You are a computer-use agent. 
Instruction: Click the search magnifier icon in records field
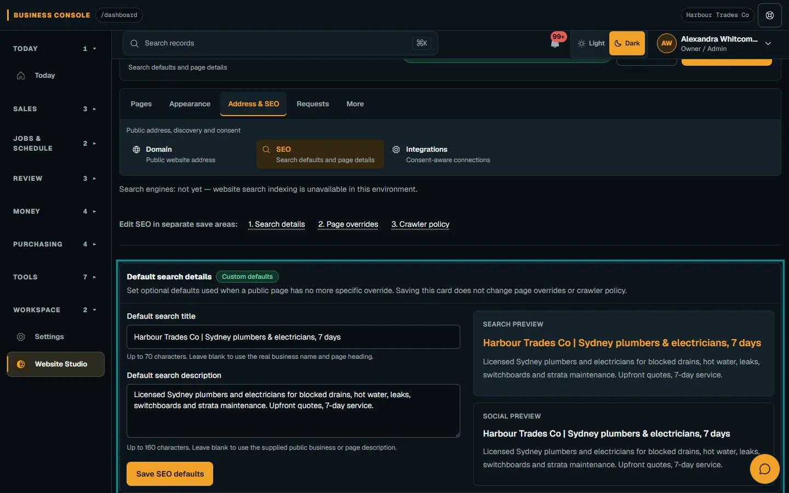134,43
